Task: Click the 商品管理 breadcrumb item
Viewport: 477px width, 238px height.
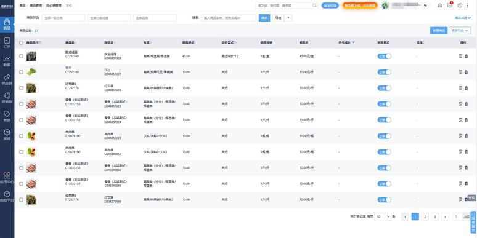Action: coord(36,6)
